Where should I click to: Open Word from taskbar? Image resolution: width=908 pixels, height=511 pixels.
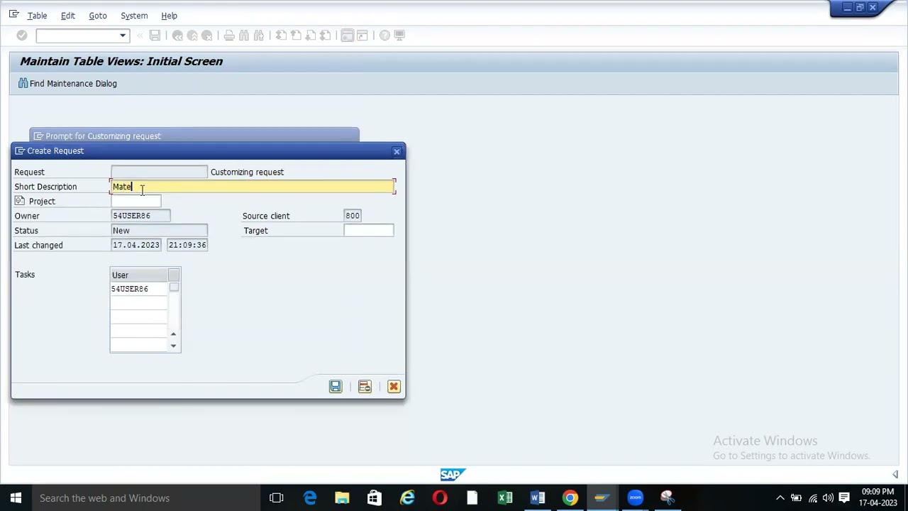tap(538, 498)
